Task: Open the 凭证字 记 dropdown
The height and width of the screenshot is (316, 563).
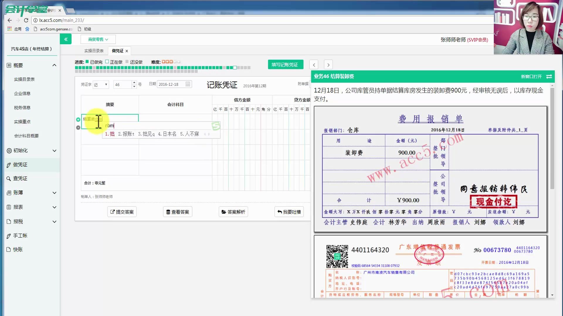Action: tap(101, 85)
